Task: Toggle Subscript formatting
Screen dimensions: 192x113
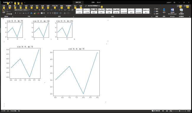Action: (x=26, y=13)
